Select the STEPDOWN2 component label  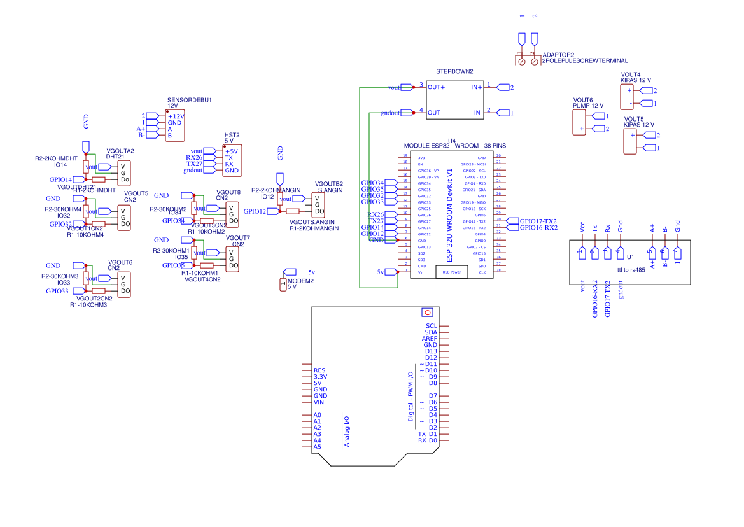[454, 72]
